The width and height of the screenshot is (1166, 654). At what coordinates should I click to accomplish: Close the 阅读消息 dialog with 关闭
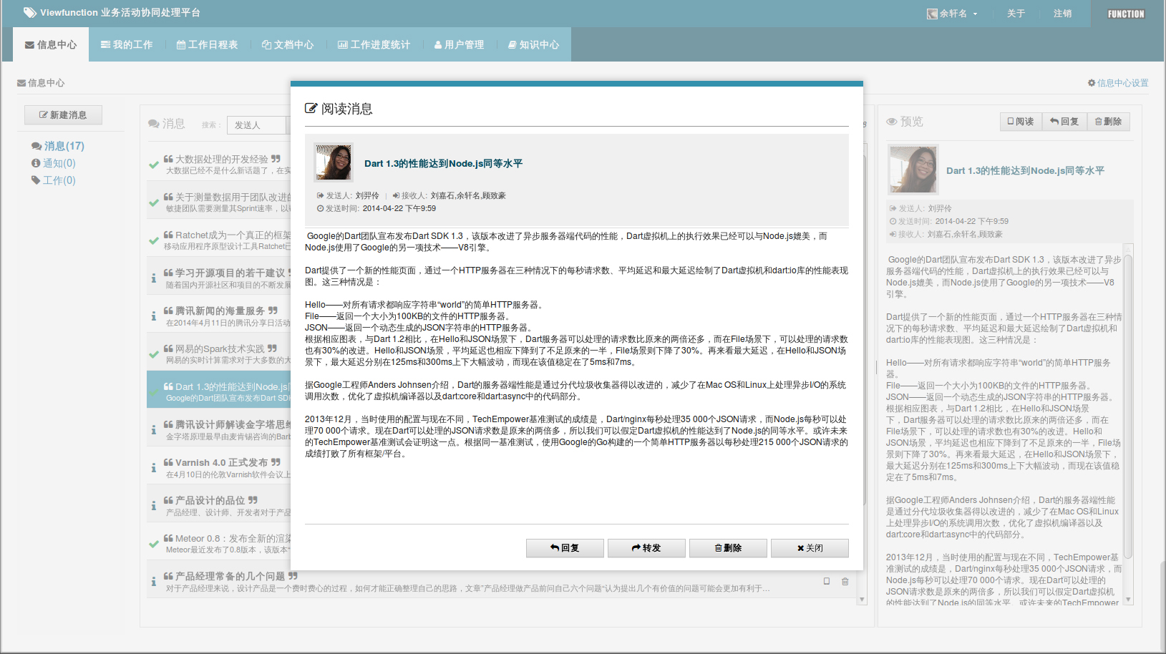coord(810,548)
